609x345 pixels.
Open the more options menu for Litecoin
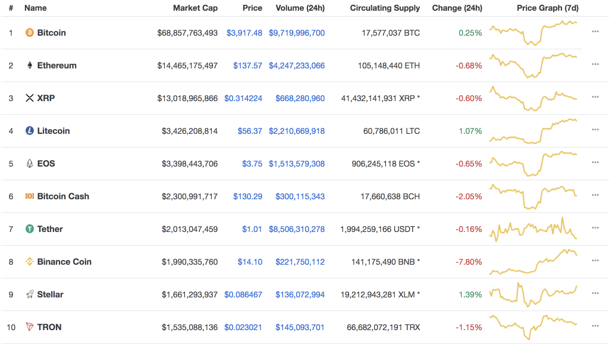595,130
